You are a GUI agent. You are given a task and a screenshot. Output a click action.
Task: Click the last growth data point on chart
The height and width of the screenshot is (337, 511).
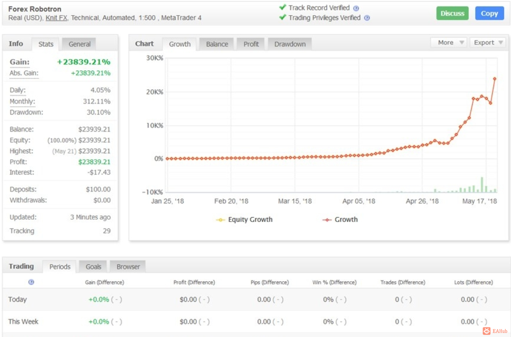[x=495, y=79]
